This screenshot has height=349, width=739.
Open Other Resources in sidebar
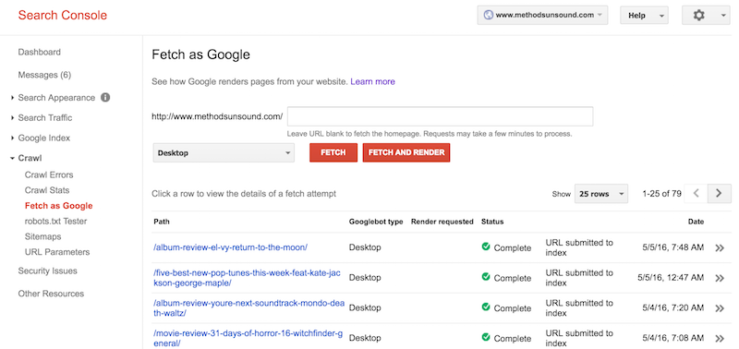click(x=51, y=294)
